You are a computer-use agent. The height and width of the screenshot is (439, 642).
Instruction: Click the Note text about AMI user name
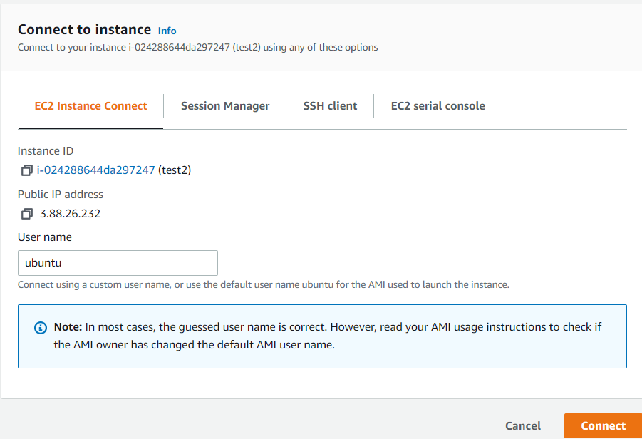328,336
